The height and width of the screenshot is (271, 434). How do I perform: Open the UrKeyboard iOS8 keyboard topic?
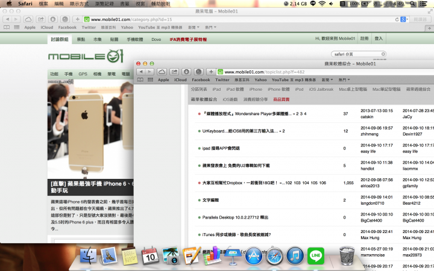[x=241, y=131]
